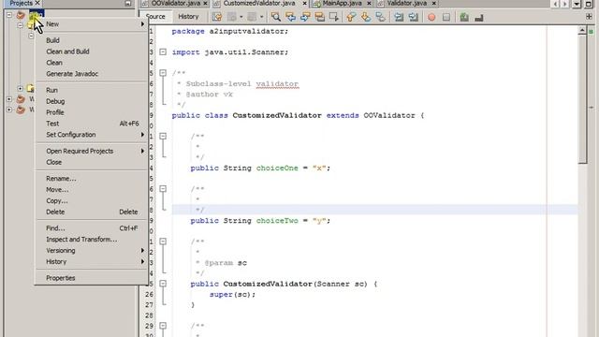599x337 pixels.
Task: Click the Shift Line Right icon
Action: coord(414,17)
